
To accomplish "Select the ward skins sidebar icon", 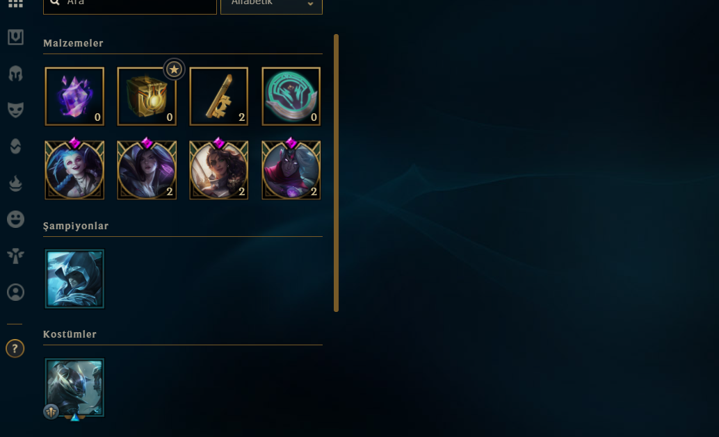I will 15,147.
